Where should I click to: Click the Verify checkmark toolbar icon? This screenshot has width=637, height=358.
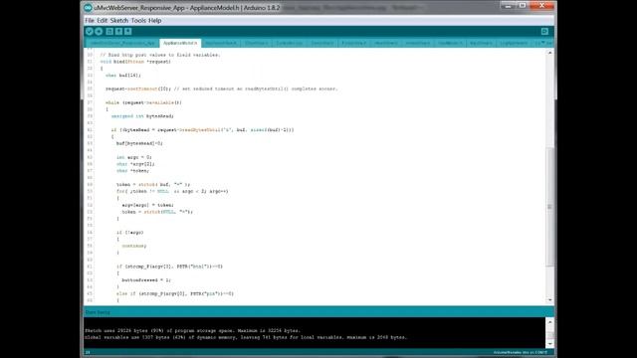point(90,31)
